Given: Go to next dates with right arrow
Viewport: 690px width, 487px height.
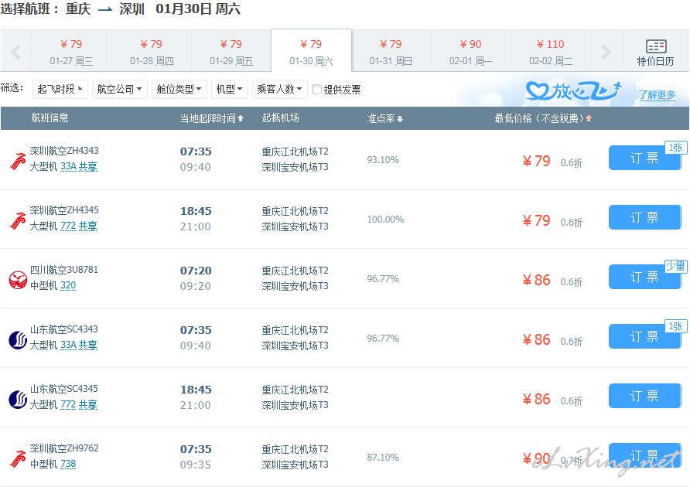Looking at the screenshot, I should click(x=606, y=52).
